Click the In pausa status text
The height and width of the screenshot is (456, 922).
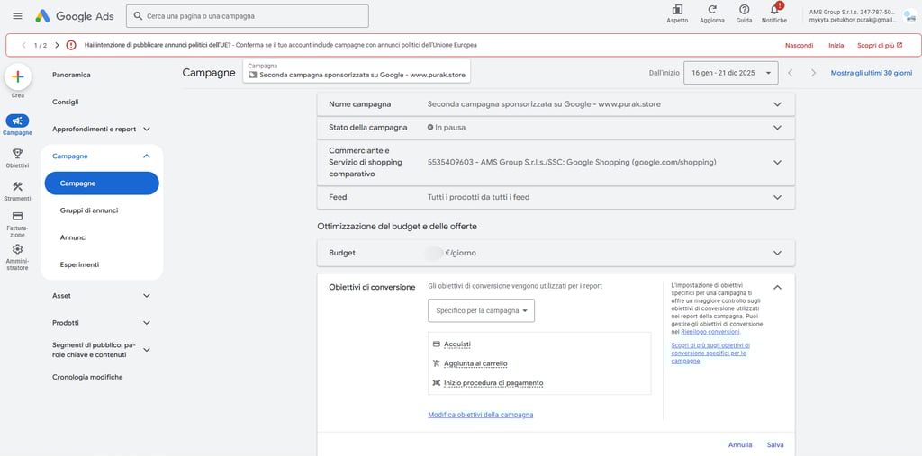coord(450,128)
